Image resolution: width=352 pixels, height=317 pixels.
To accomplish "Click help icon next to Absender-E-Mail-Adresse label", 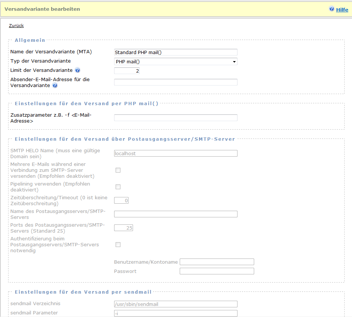I will pos(55,86).
